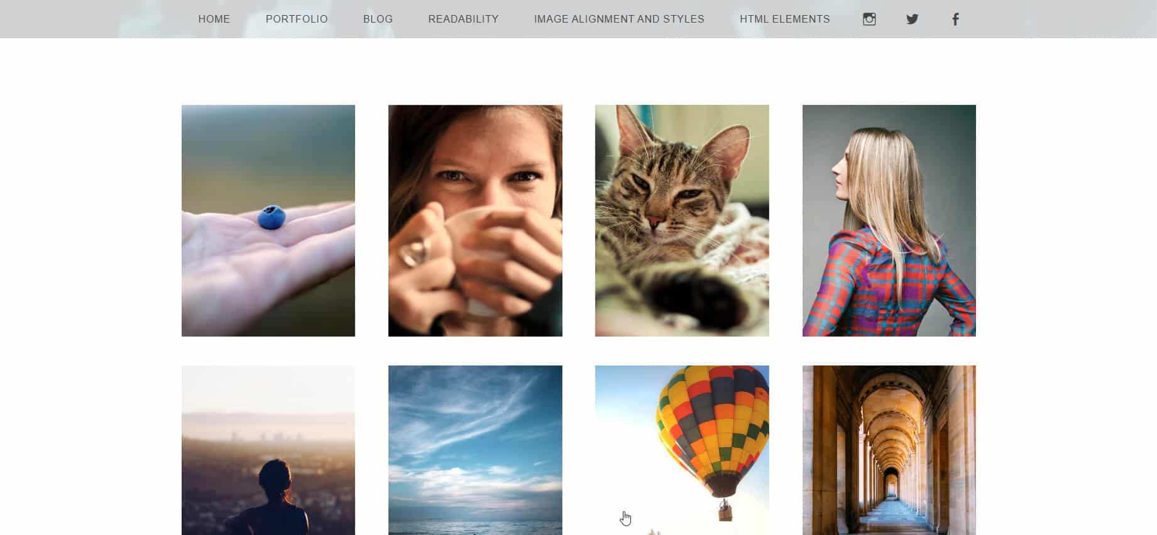The height and width of the screenshot is (535, 1157).
Task: Open the Facebook social icon
Action: (955, 19)
